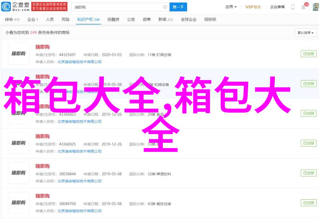The width and height of the screenshot is (321, 220).
Task: Click registration number 43366925
Action: (x=68, y=144)
